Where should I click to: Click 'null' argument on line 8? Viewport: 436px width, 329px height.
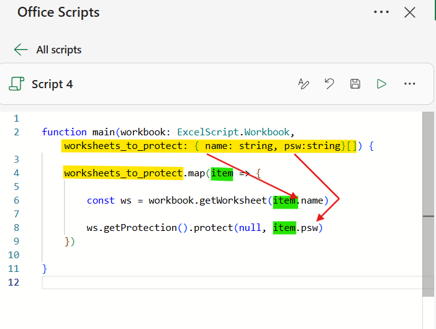[250, 228]
